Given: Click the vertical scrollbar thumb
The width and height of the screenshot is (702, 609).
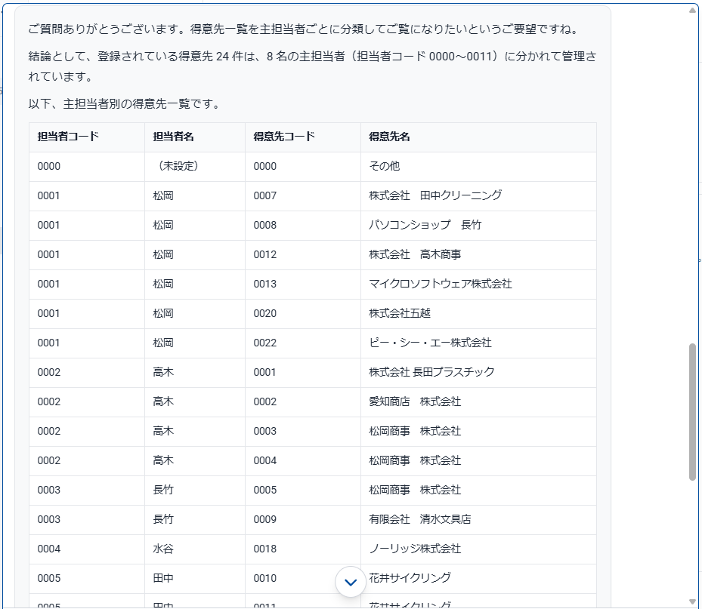Looking at the screenshot, I should coord(692,412).
